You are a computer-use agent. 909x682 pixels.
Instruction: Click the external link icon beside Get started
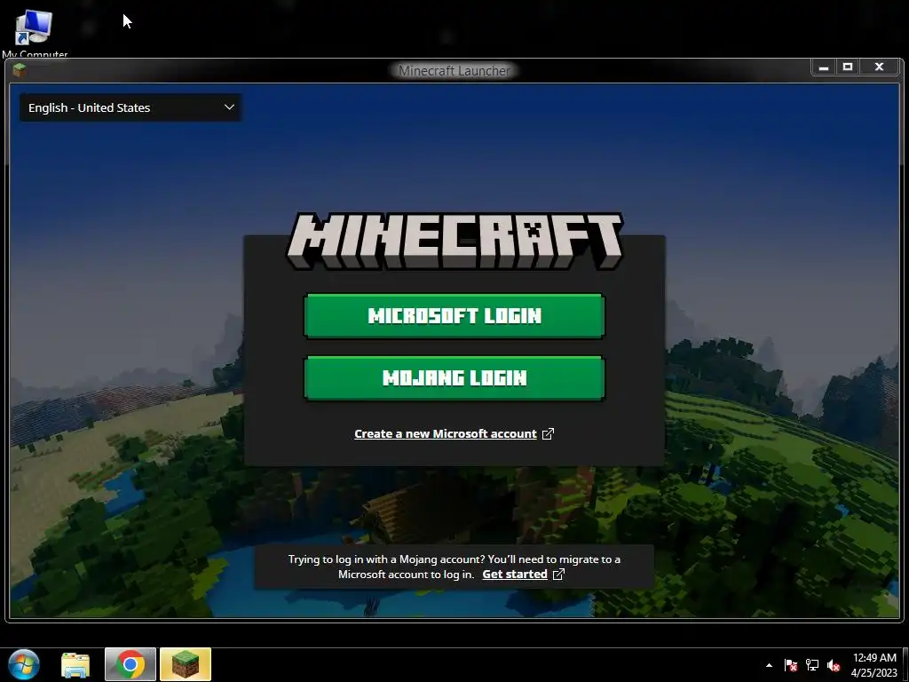pos(558,575)
